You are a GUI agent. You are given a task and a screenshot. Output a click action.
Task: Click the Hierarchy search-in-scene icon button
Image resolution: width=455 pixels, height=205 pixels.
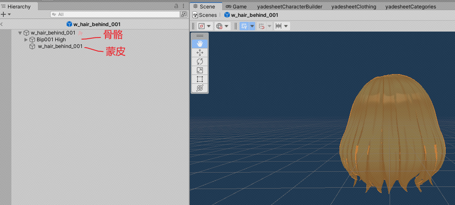(184, 14)
